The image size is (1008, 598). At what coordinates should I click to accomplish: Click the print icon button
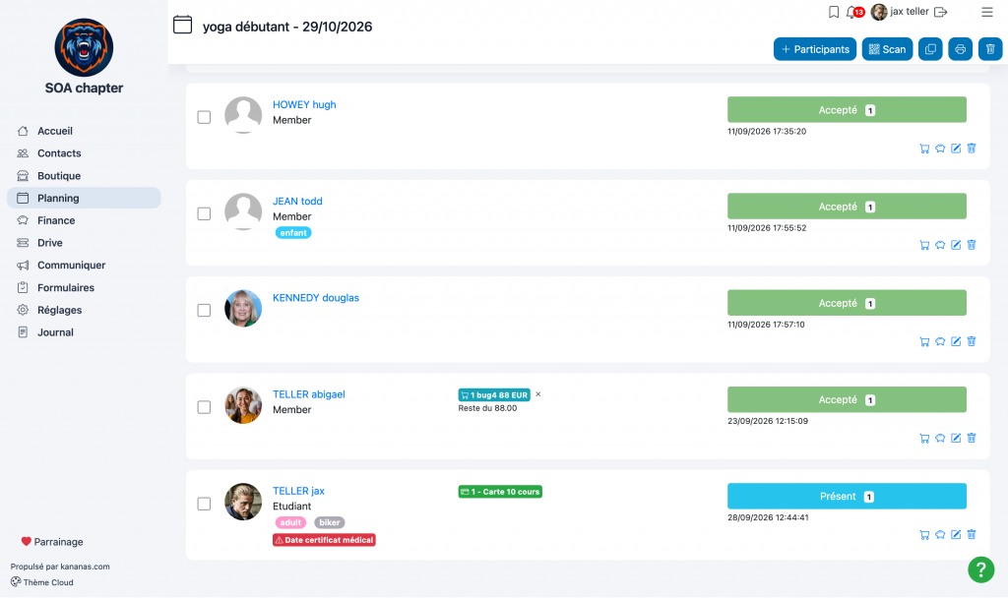tap(960, 49)
